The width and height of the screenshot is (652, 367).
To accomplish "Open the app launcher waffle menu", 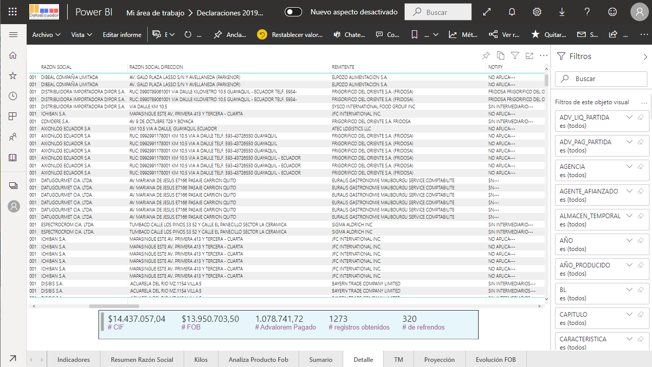I will click(13, 12).
